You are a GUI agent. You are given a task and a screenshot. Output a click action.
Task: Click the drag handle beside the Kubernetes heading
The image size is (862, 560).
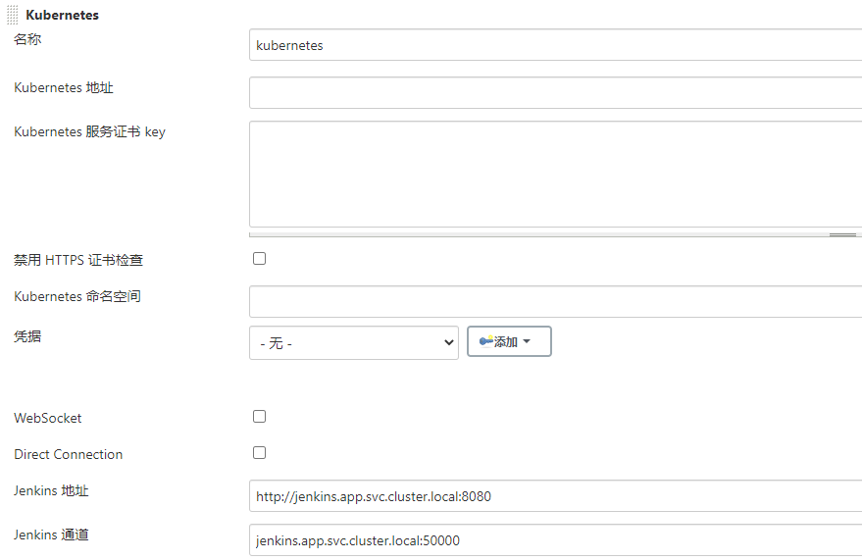[13, 15]
